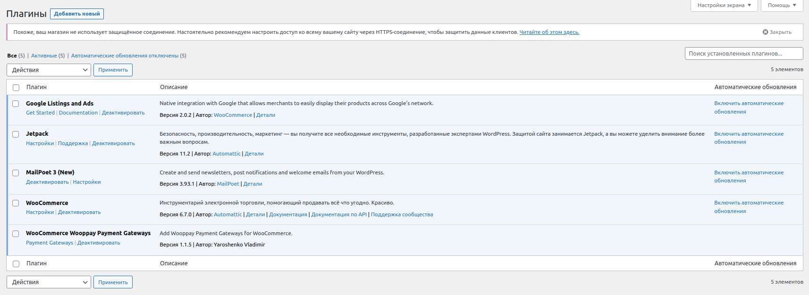Show the Все plugins filter
The width and height of the screenshot is (809, 295).
12,56
